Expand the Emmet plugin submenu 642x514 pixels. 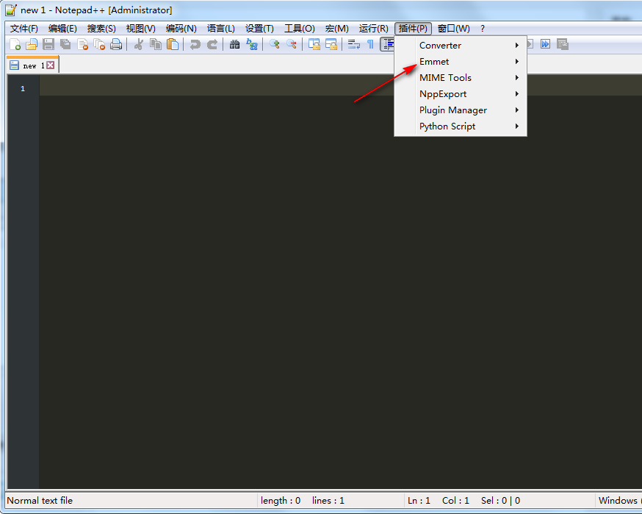[461, 62]
